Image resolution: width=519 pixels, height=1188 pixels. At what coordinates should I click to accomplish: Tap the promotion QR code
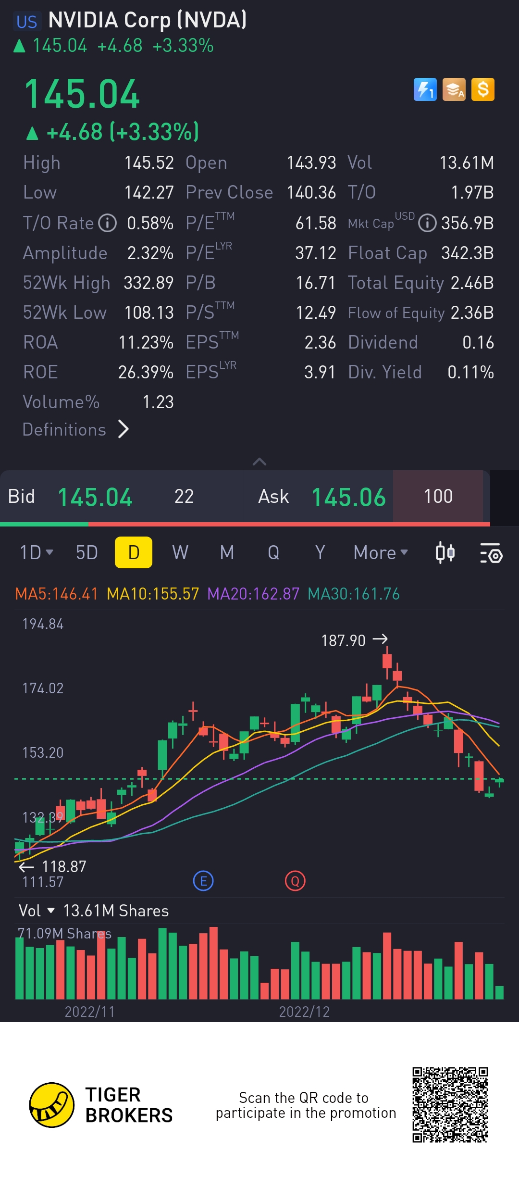[450, 1104]
